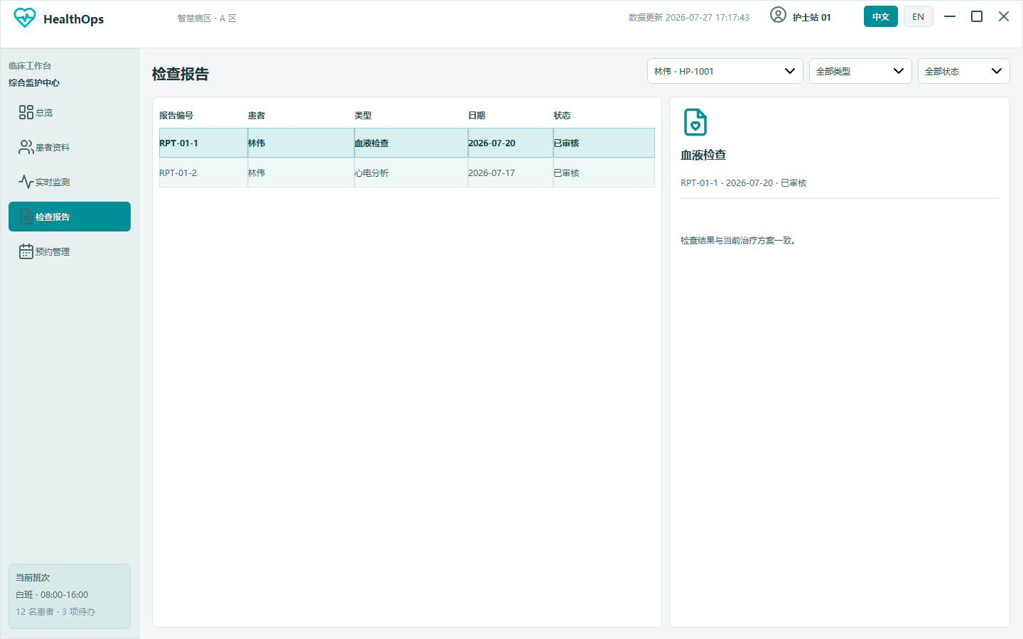Select report row RPT-01-1 血液检查
The image size is (1023, 639).
coord(407,143)
